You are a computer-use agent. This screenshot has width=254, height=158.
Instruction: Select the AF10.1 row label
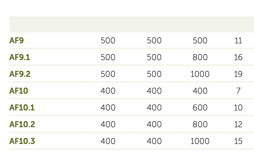point(22,108)
